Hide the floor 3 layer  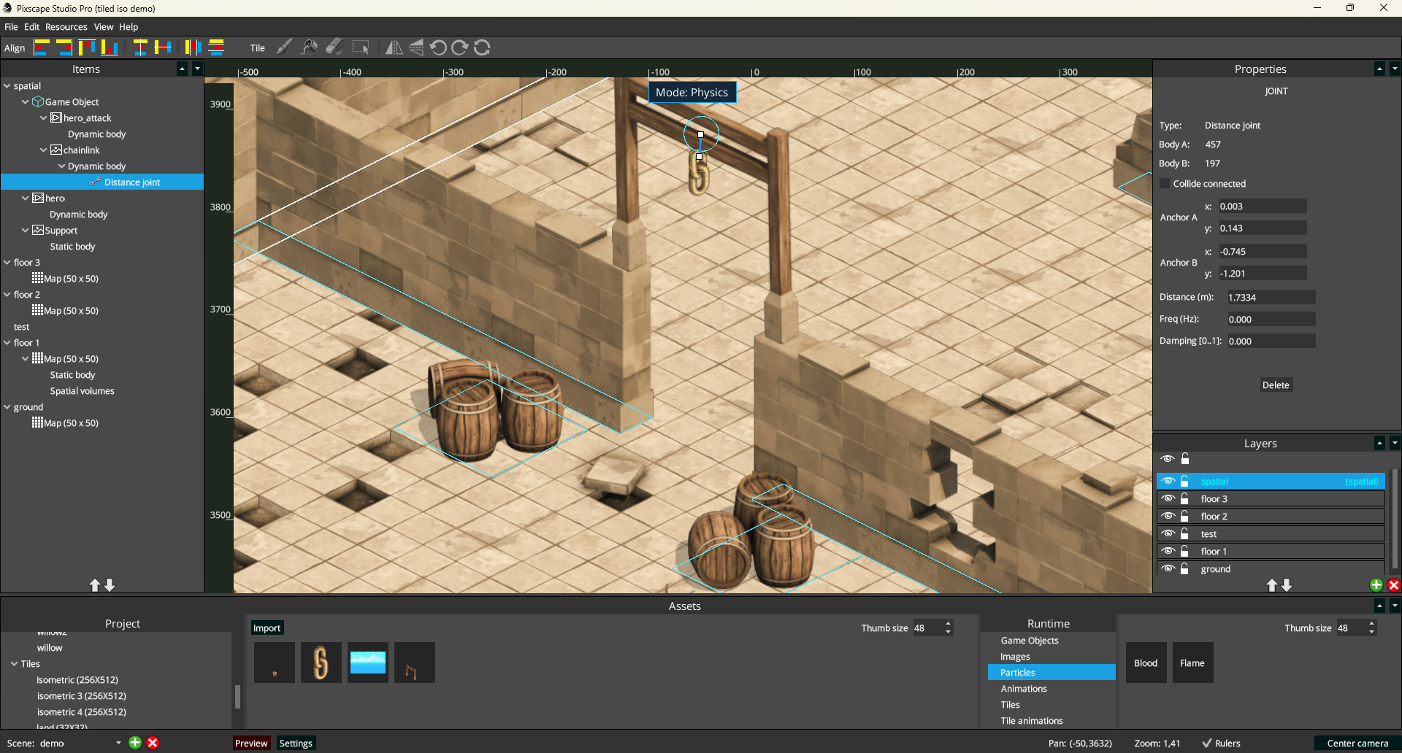point(1168,499)
